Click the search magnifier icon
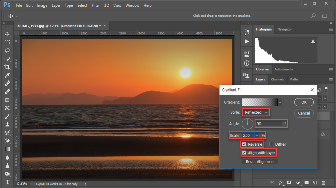Viewport: 336px width, 188px height. pyautogui.click(x=313, y=16)
